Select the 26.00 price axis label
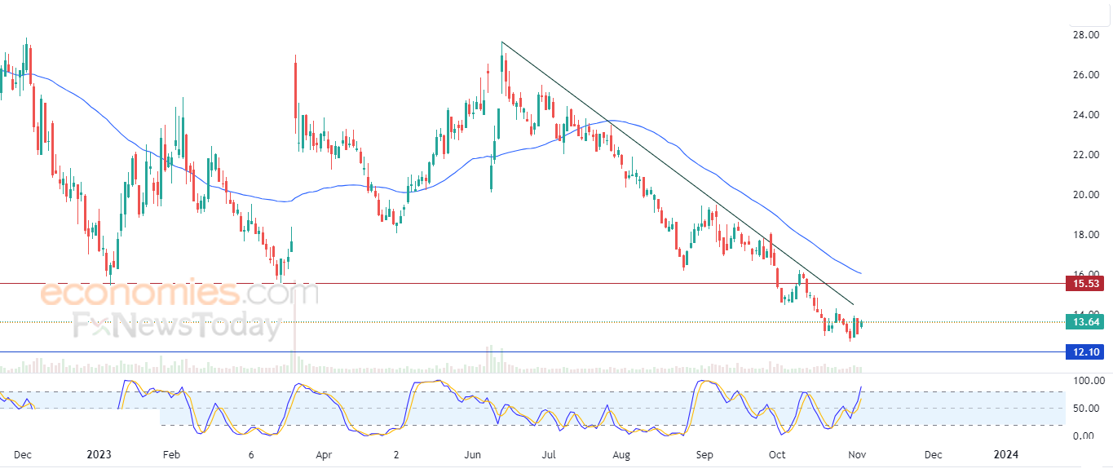This screenshot has width=1113, height=473. [1085, 75]
